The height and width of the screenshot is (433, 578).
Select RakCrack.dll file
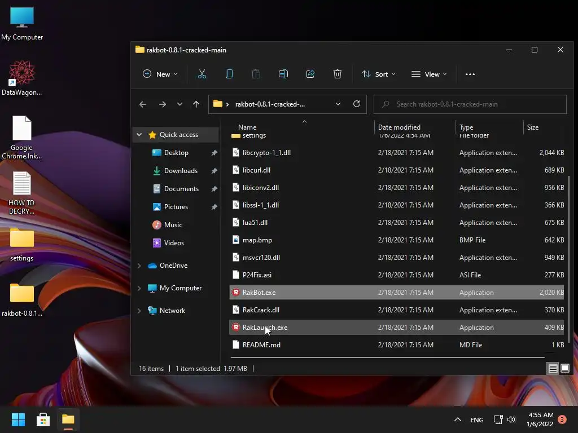397,310
